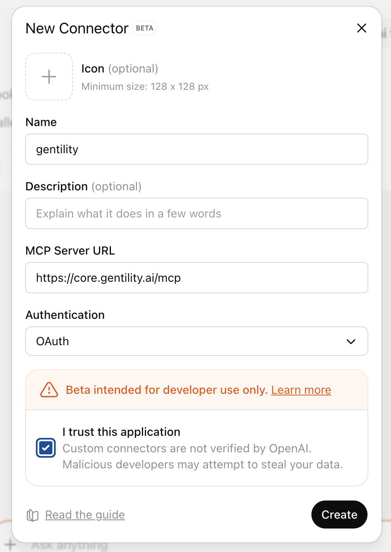The image size is (391, 552).
Task: Click the orange beta warning banner
Action: pyautogui.click(x=197, y=390)
